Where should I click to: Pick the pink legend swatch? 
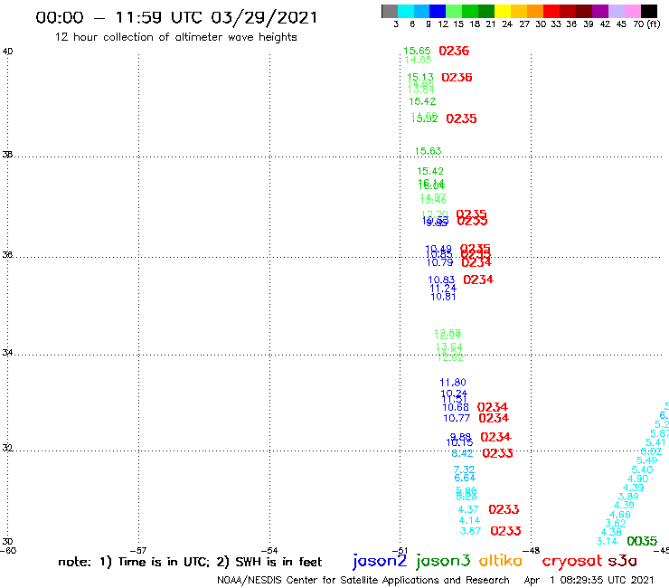633,11
